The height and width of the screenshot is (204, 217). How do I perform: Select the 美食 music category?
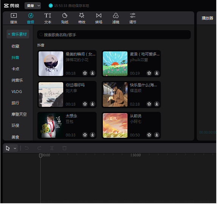pos(15,137)
